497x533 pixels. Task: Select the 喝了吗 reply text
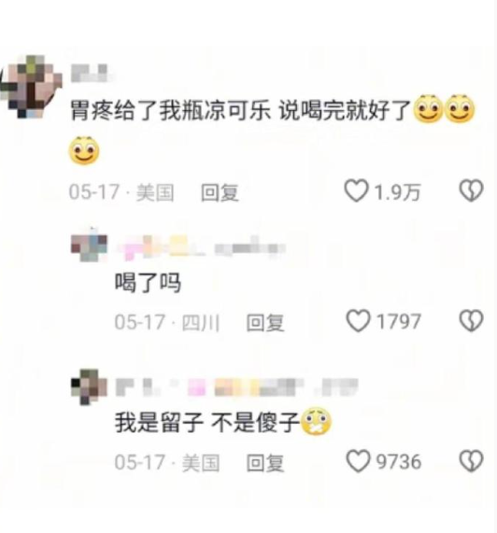point(148,283)
